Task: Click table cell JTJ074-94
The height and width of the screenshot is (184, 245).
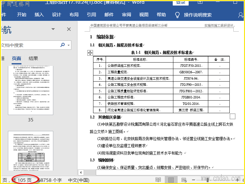Action: (x=191, y=79)
